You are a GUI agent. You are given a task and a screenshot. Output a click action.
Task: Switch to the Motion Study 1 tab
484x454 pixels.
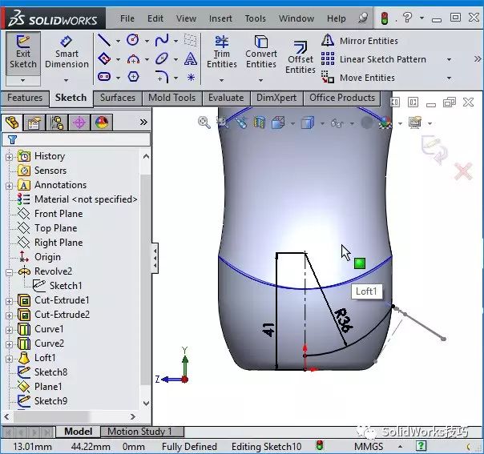(x=143, y=431)
